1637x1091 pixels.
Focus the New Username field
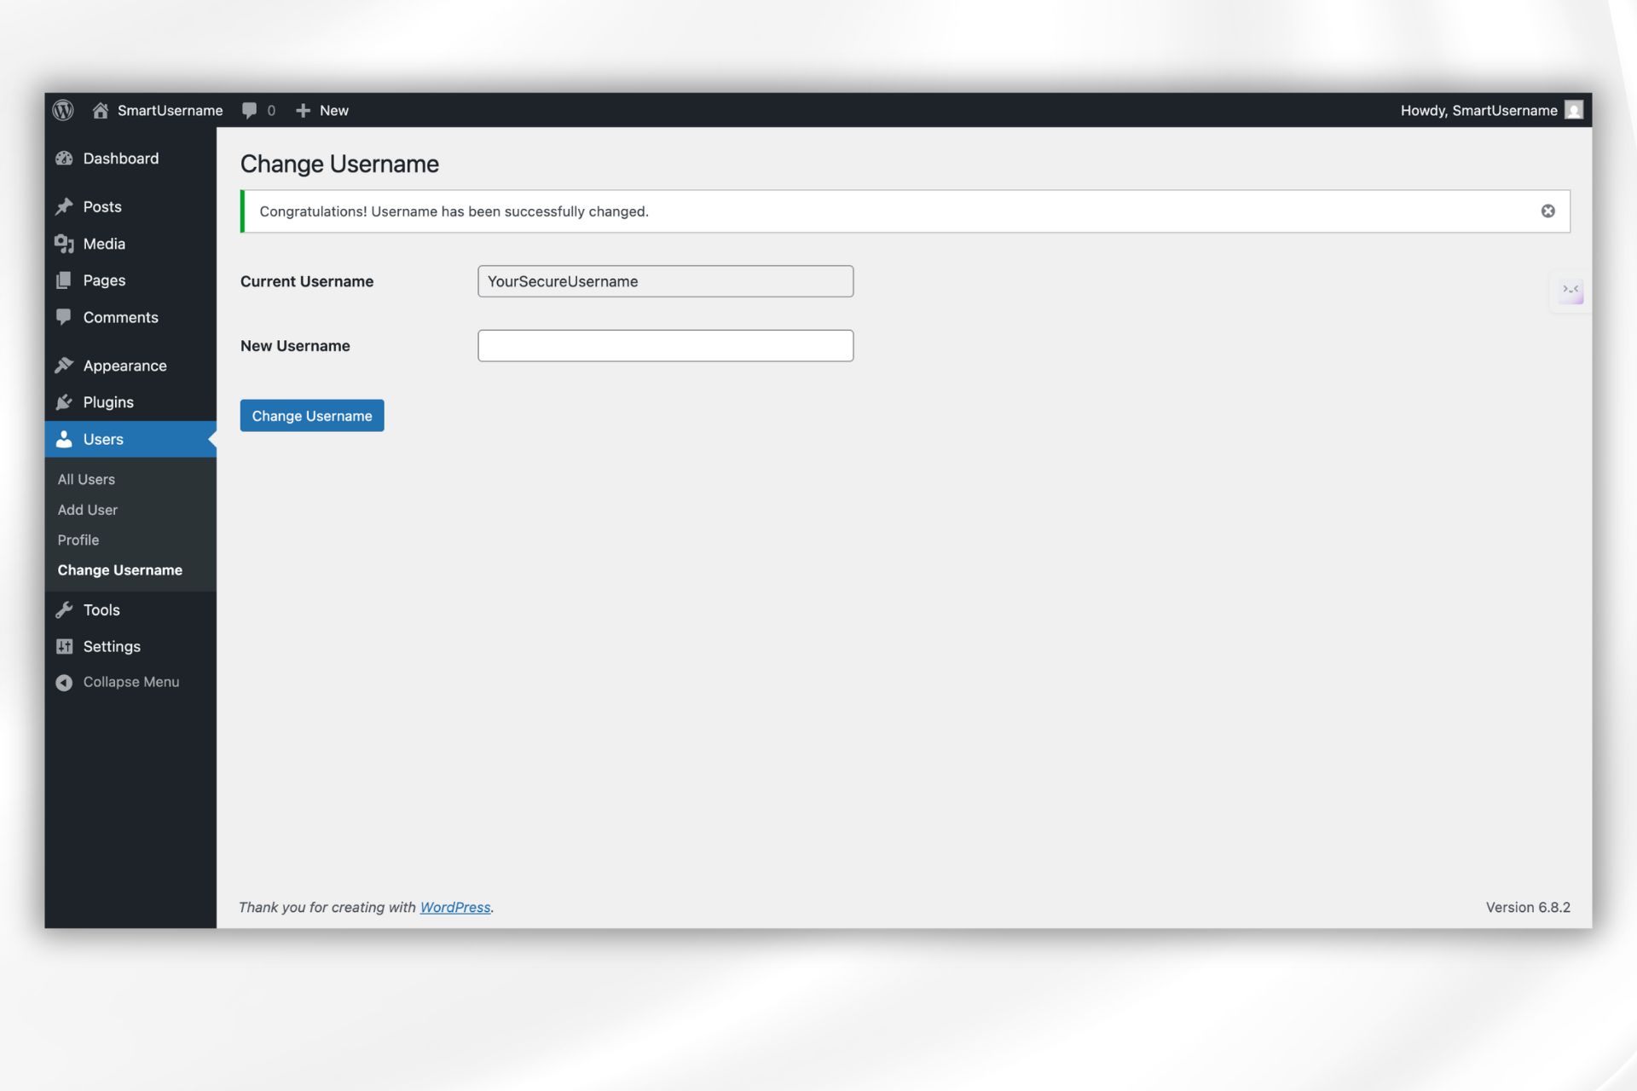665,346
